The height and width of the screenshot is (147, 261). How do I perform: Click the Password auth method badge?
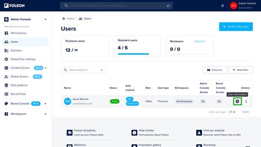[132, 103]
